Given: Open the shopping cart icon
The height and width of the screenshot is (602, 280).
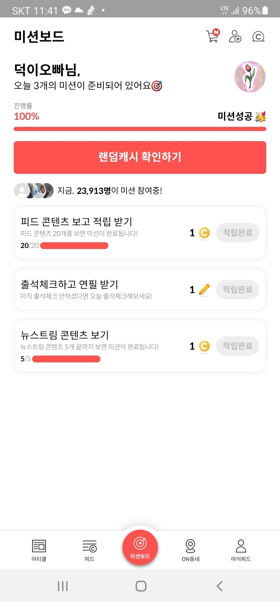Looking at the screenshot, I should click(213, 36).
